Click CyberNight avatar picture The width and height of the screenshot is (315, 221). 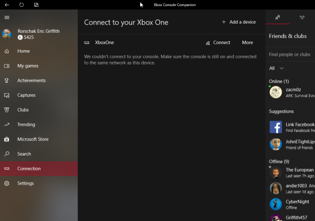tap(276, 204)
